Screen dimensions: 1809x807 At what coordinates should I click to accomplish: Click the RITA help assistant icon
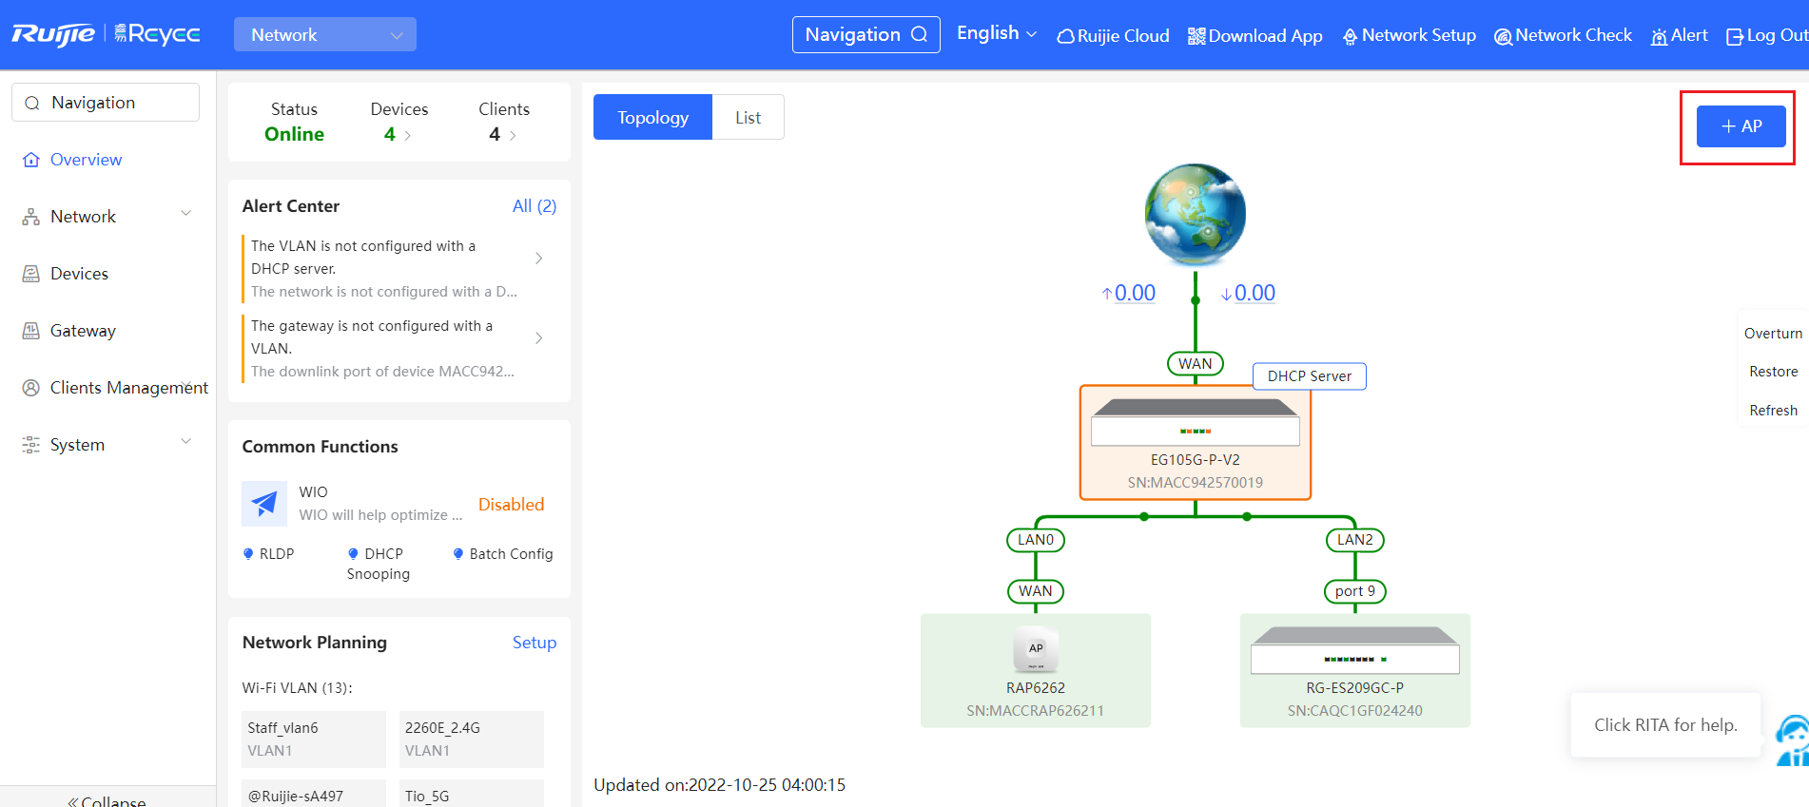[x=1793, y=740]
